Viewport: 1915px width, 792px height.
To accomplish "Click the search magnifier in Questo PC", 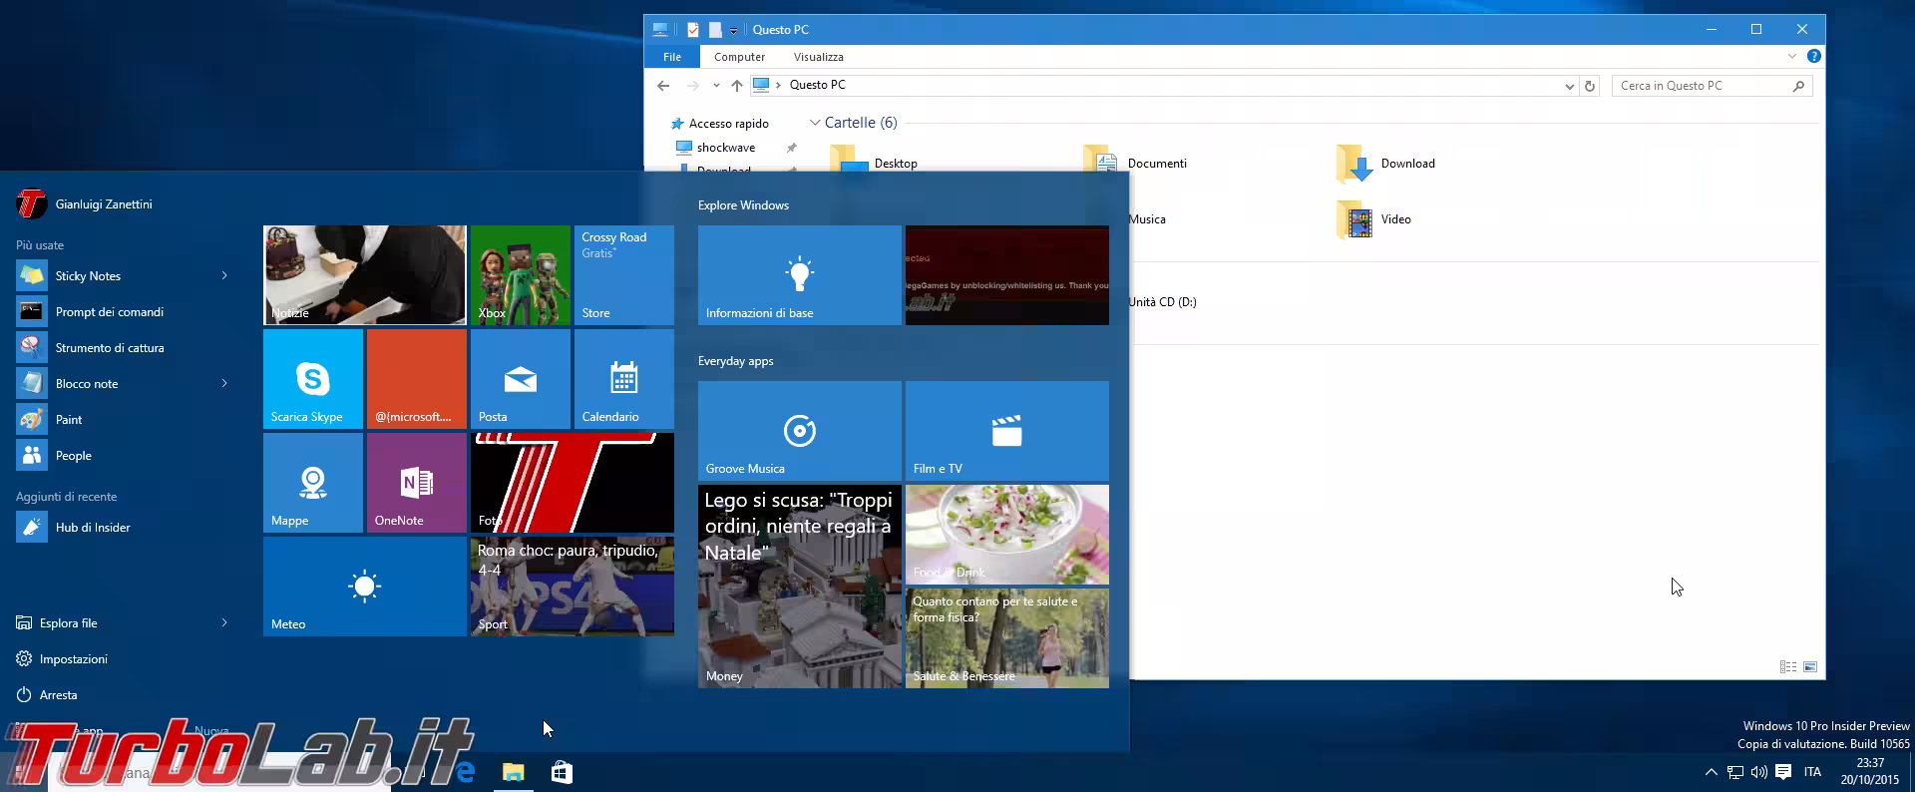I will tap(1798, 86).
